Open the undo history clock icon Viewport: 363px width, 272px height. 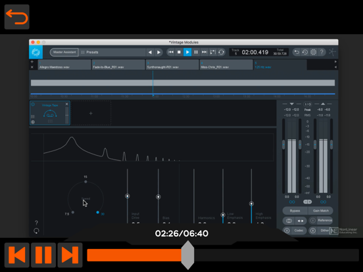[305, 53]
